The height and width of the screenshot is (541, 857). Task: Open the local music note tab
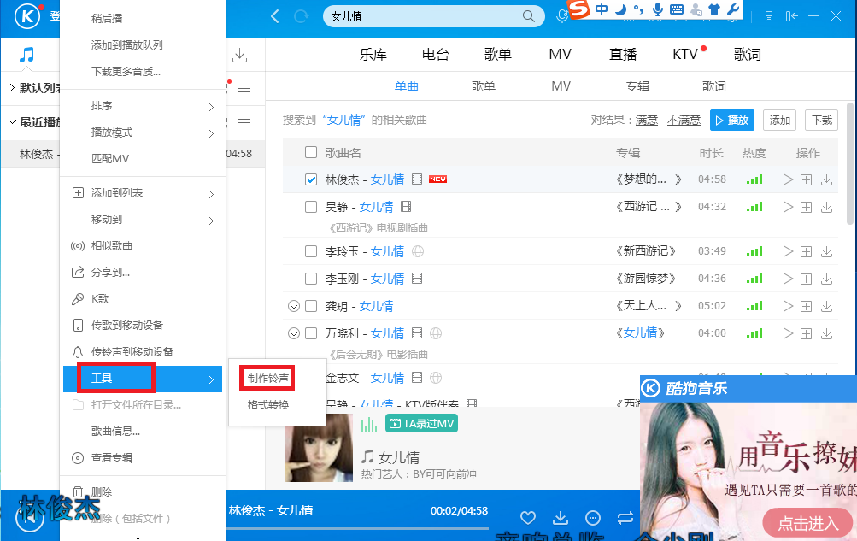(x=26, y=55)
